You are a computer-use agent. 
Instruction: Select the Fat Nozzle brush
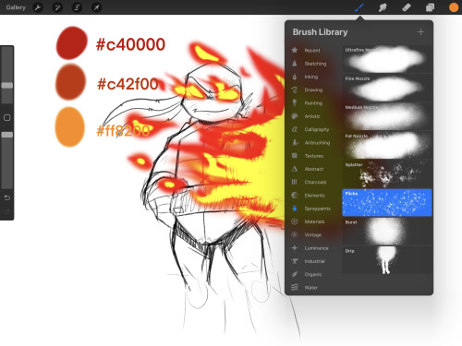pyautogui.click(x=387, y=145)
